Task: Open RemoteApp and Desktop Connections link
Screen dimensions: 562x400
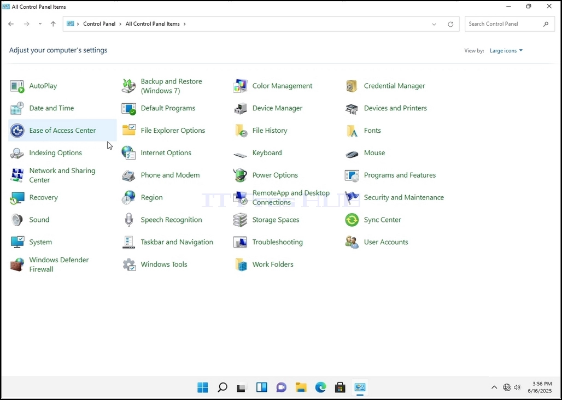Action: pyautogui.click(x=291, y=198)
